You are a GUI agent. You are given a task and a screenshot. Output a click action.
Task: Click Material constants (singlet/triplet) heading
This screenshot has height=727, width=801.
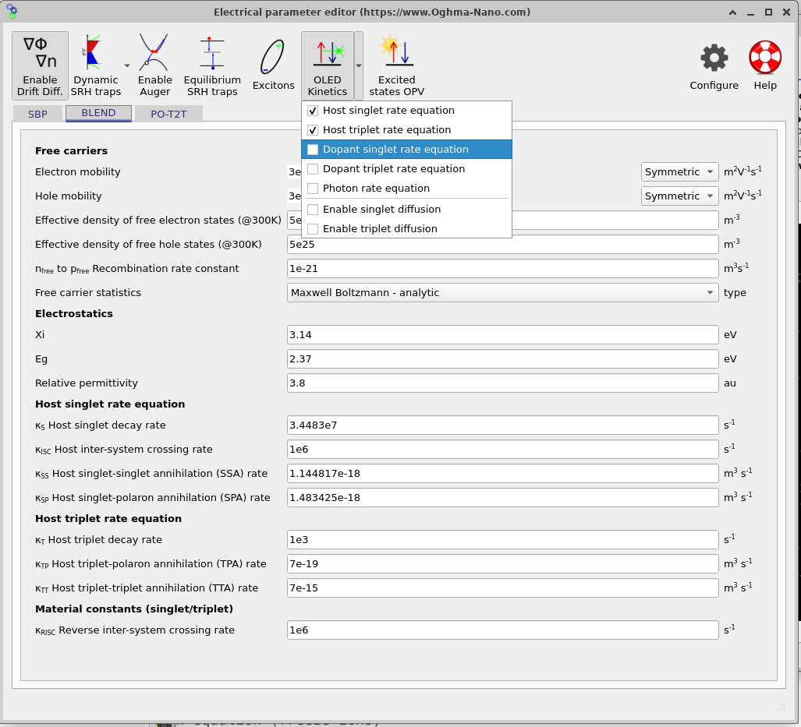coord(134,609)
